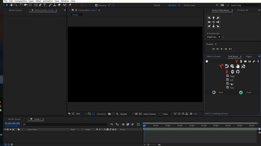Viewport: 261px width, 146px height.
Task: Toggle transparency grid in viewer
Action: pyautogui.click(x=140, y=114)
